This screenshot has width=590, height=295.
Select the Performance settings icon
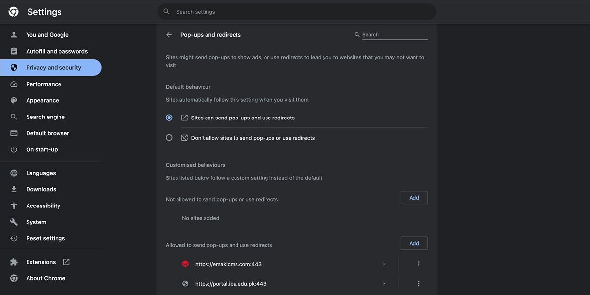14,84
